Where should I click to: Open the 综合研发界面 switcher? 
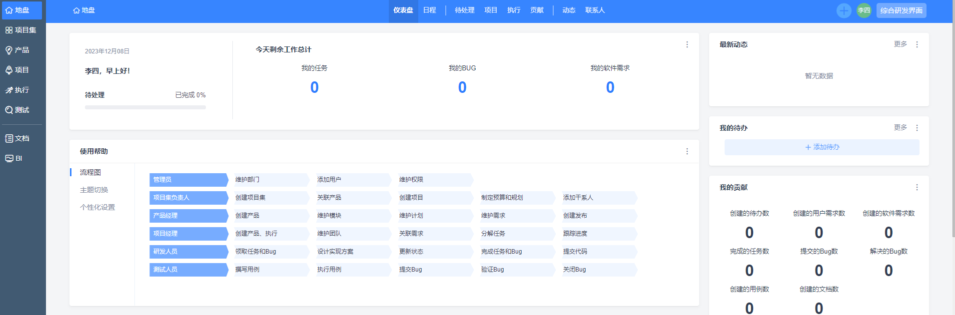pos(902,10)
